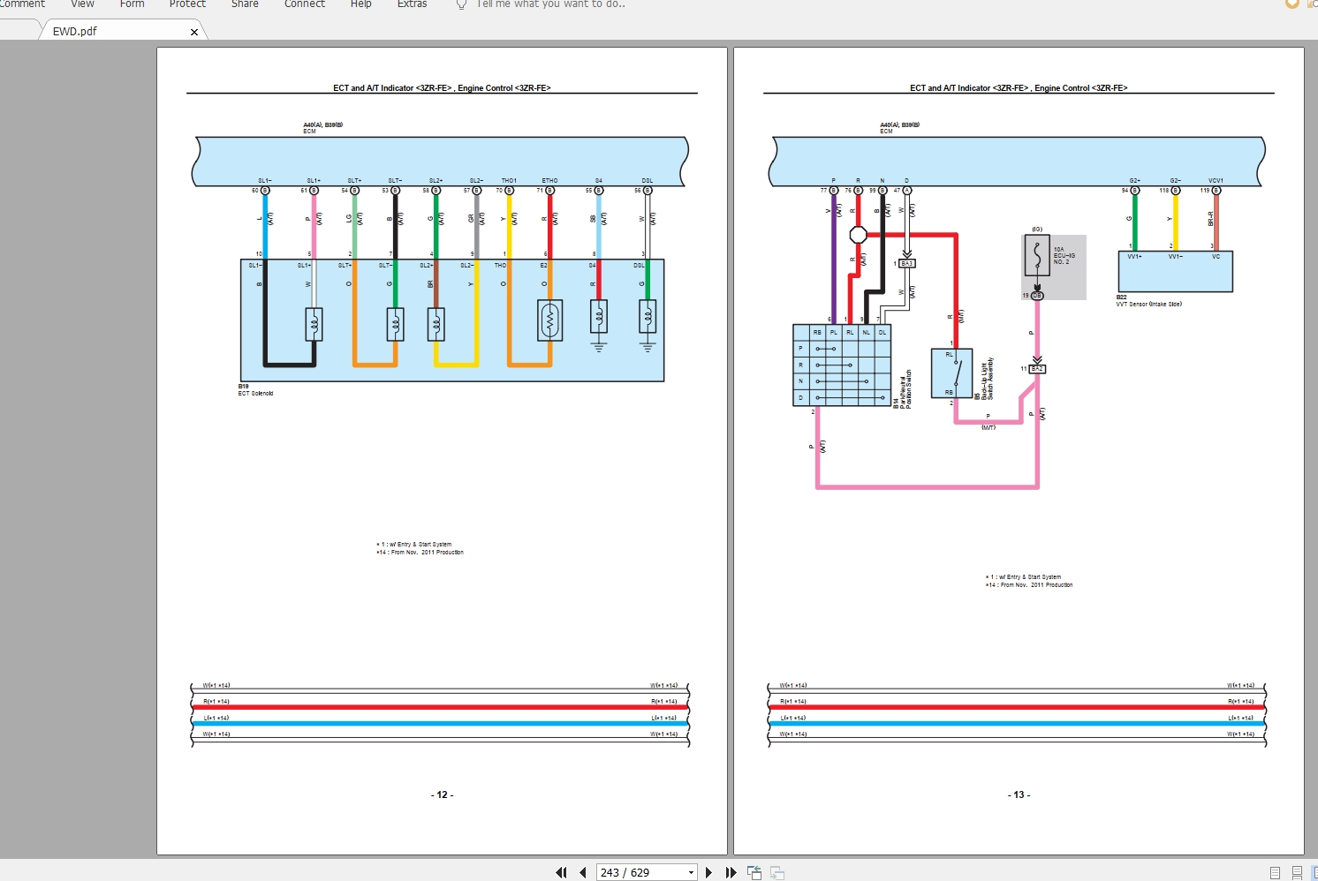
Task: Click the previous view icon
Action: [x=754, y=872]
